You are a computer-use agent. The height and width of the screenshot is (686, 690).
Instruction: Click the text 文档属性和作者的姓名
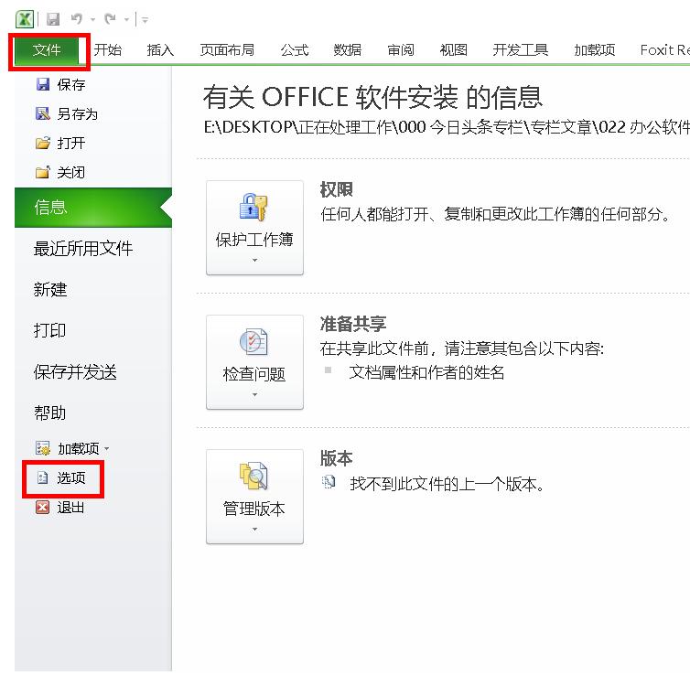[426, 373]
